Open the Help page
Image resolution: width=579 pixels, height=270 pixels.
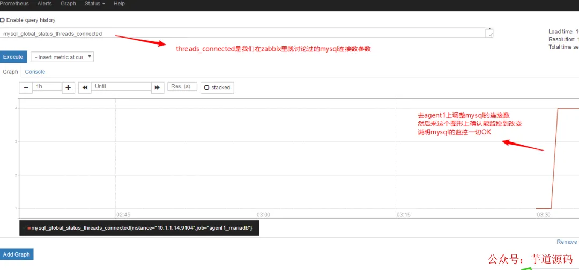coord(119,4)
